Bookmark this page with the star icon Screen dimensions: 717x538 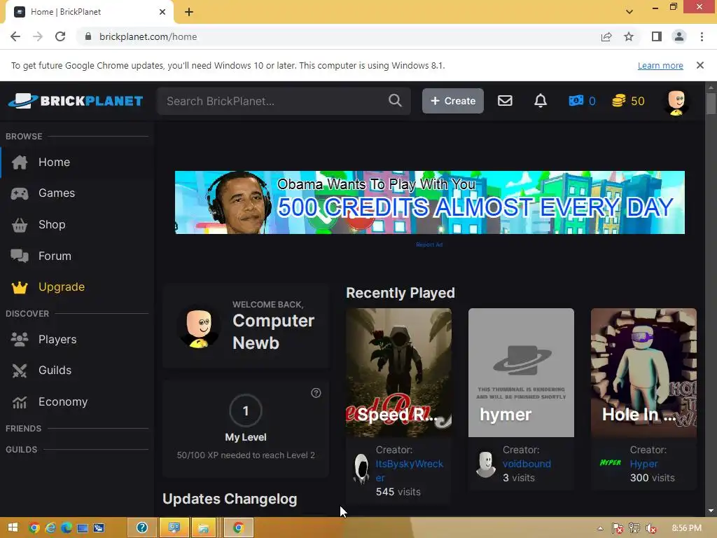(x=629, y=36)
